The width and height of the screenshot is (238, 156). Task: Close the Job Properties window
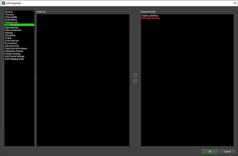[x=235, y=3]
